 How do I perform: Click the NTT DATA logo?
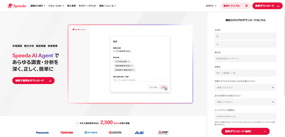coord(91,133)
